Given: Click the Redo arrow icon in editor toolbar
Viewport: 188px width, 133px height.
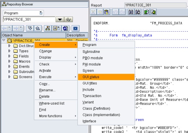Looking at the screenshot, I should pos(122,12).
